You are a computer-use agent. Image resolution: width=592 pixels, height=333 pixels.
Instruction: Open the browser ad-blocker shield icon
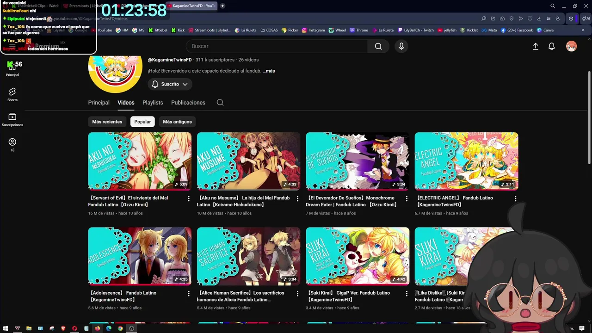tap(512, 18)
